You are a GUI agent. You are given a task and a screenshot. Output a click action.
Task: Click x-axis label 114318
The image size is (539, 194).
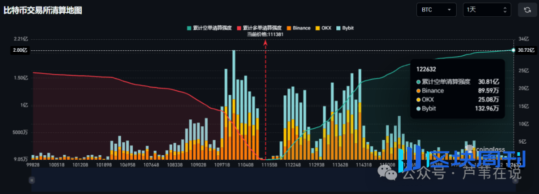[364, 165]
